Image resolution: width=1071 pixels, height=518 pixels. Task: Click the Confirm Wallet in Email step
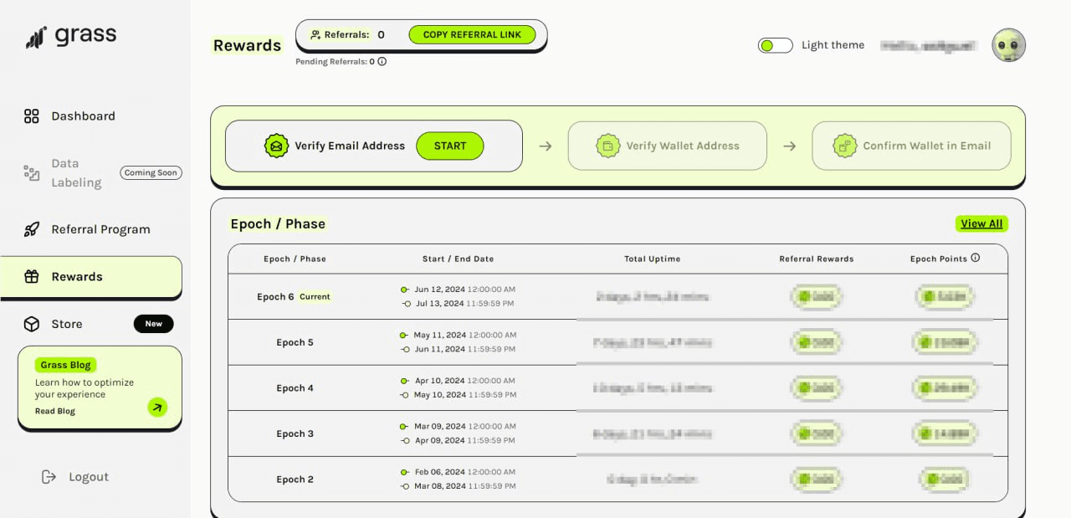(x=912, y=146)
